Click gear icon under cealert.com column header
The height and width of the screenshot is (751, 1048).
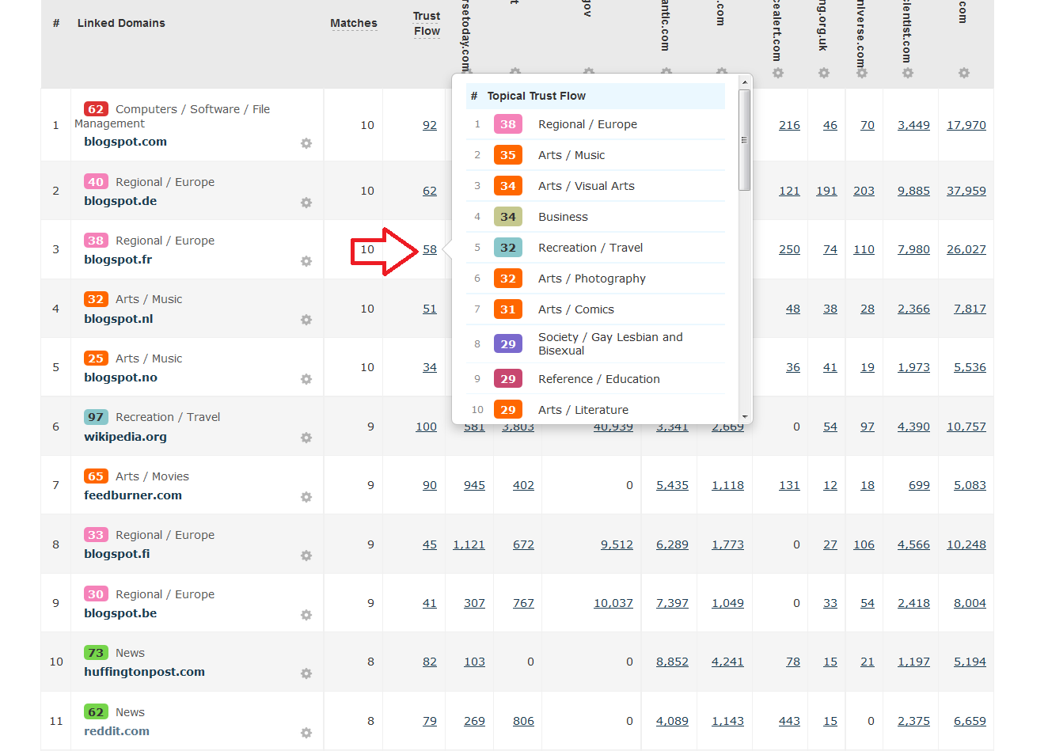[x=778, y=73]
